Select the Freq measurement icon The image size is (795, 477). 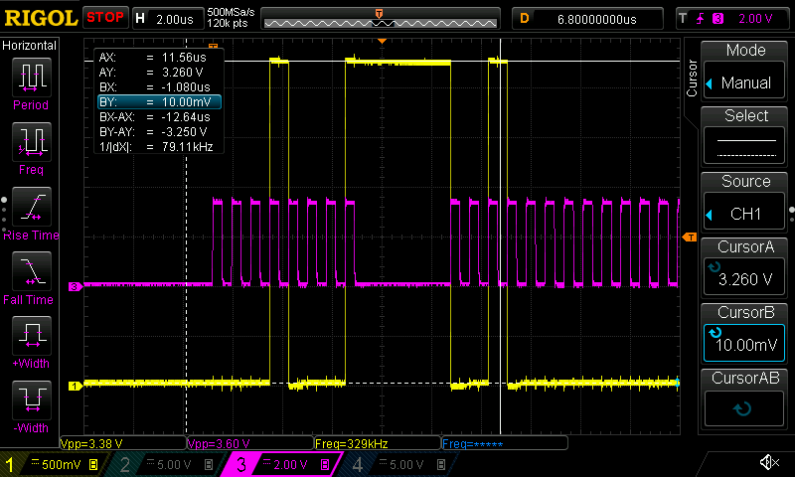(32, 142)
